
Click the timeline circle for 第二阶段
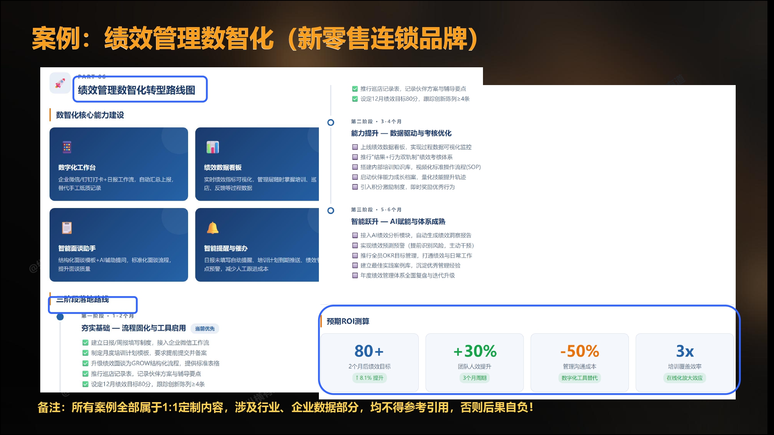tap(330, 122)
